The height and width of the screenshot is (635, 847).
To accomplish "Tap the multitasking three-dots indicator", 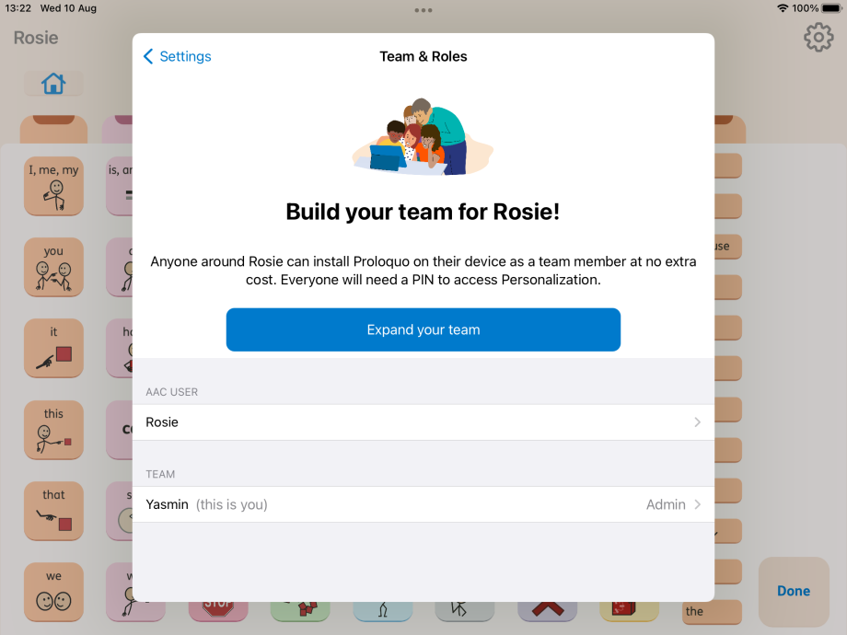I will point(423,10).
